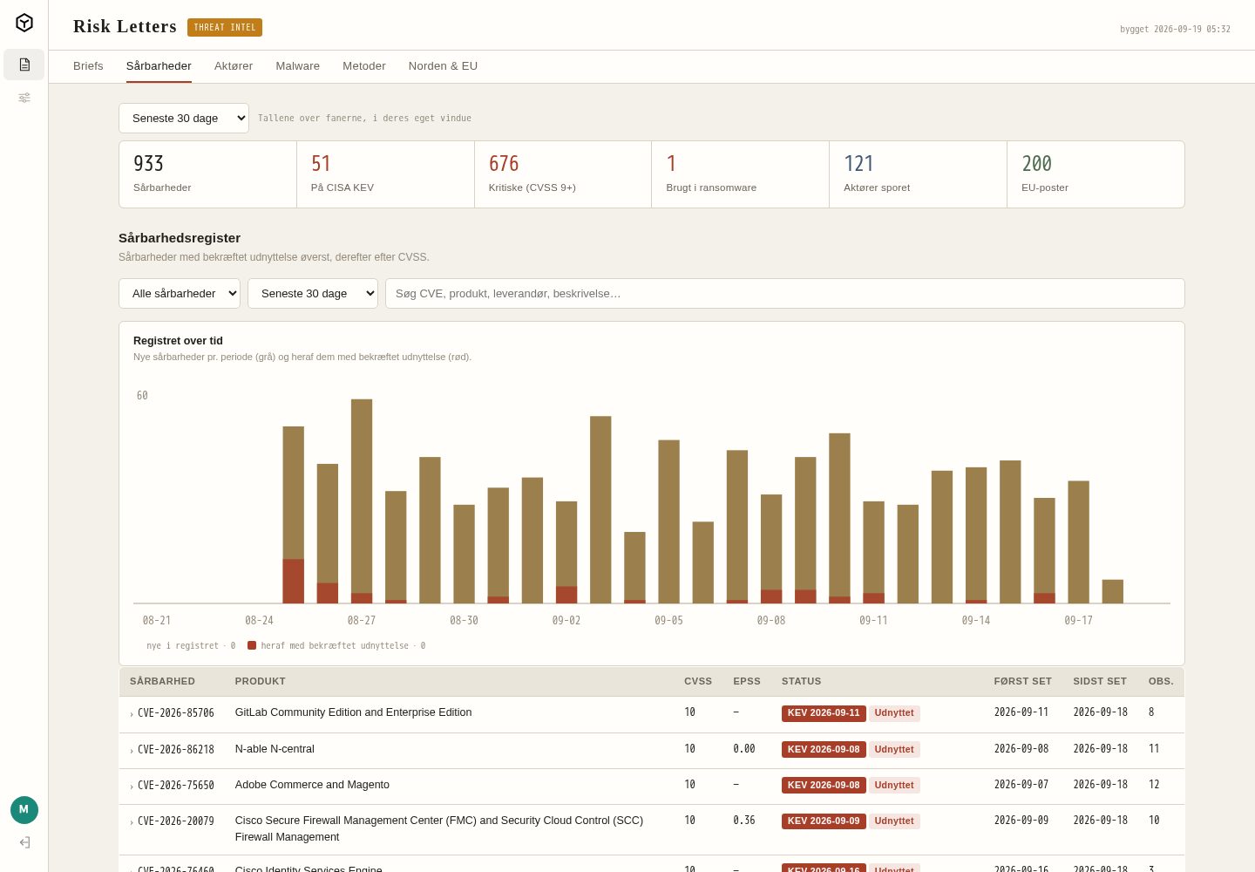The width and height of the screenshot is (1255, 872).
Task: Expand the CVE-2026-20079 row chevron
Action: coord(132,822)
